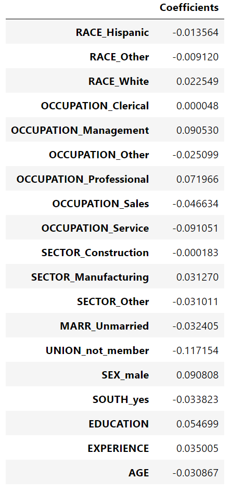This screenshot has height=492, width=231.
Task: Click the OCCUPATION_Professional row label
Action: coord(83,179)
